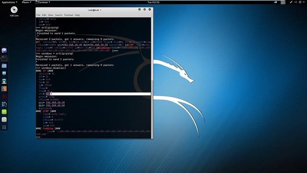Screen dimensions: 307x173
Task: Select the workspace indicator in top bar
Action: (x=283, y=2)
